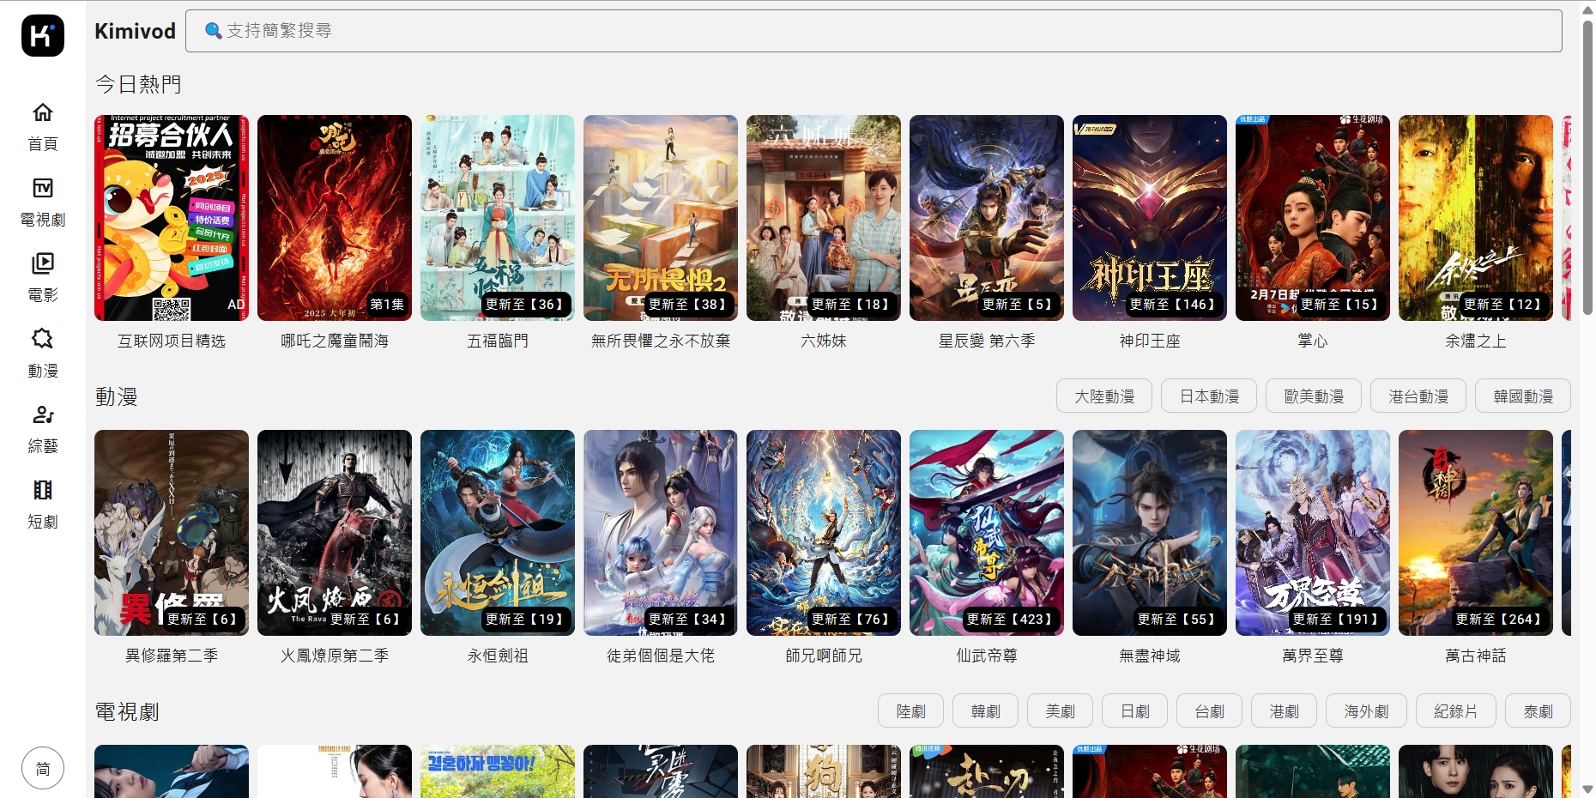The height and width of the screenshot is (798, 1596).
Task: Filter anime by 大陸動漫
Action: tap(1104, 396)
